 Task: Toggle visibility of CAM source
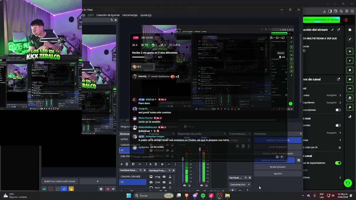[x=164, y=182]
